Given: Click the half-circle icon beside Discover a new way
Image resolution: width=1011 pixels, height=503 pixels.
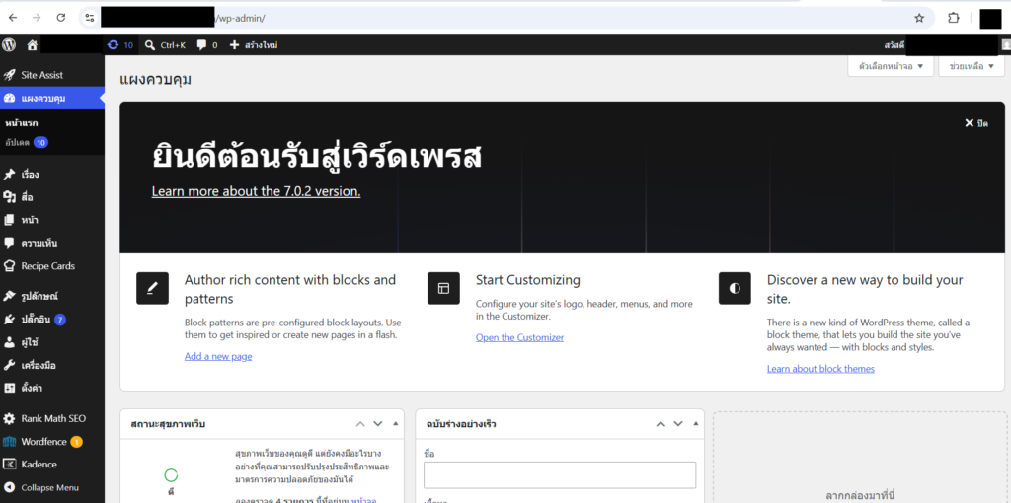Looking at the screenshot, I should click(735, 288).
